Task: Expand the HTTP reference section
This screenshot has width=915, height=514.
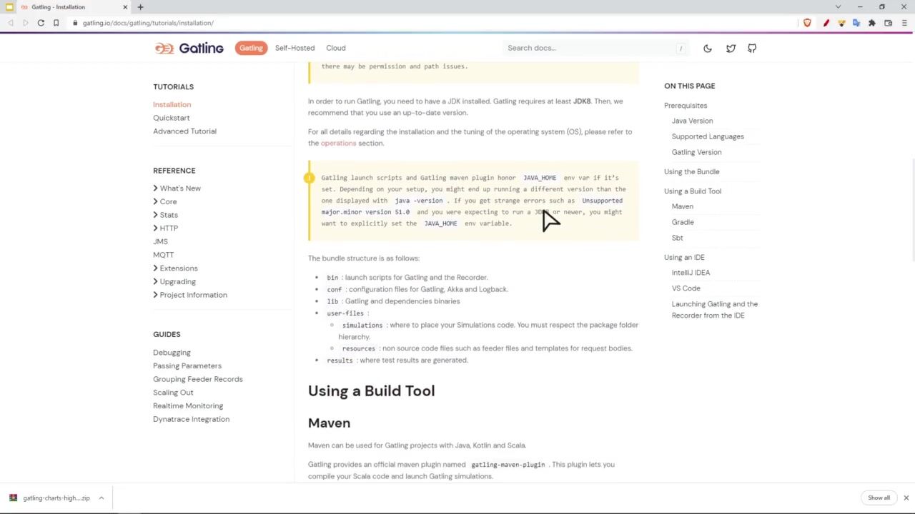Action: (168, 228)
